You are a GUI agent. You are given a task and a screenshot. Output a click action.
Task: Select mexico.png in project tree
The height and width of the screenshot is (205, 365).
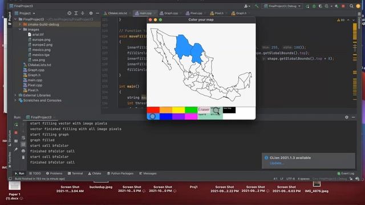click(x=41, y=50)
